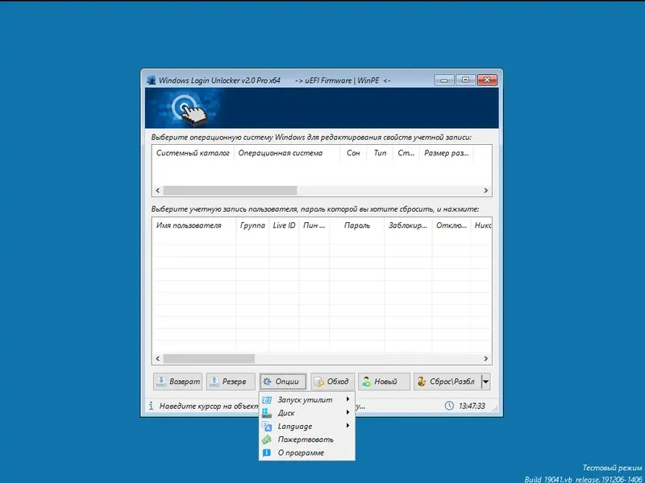This screenshot has width=645, height=483.
Task: Click the Запуск утилит window icon
Action: point(267,399)
